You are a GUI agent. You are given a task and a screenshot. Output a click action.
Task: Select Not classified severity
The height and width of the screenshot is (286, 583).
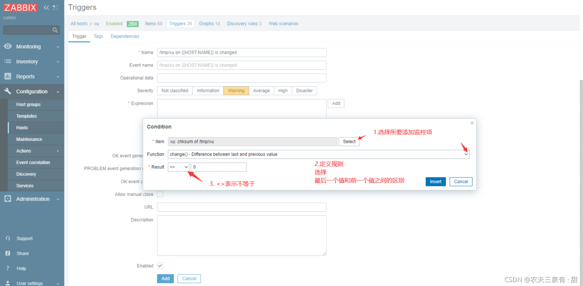[175, 91]
